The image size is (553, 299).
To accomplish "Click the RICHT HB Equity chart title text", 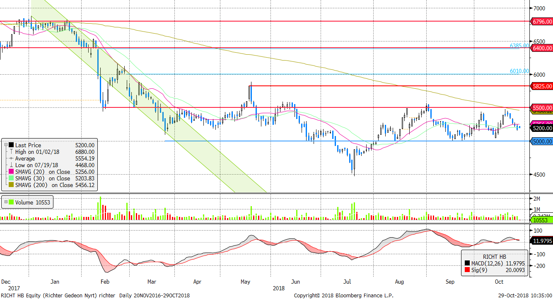I will point(95,296).
